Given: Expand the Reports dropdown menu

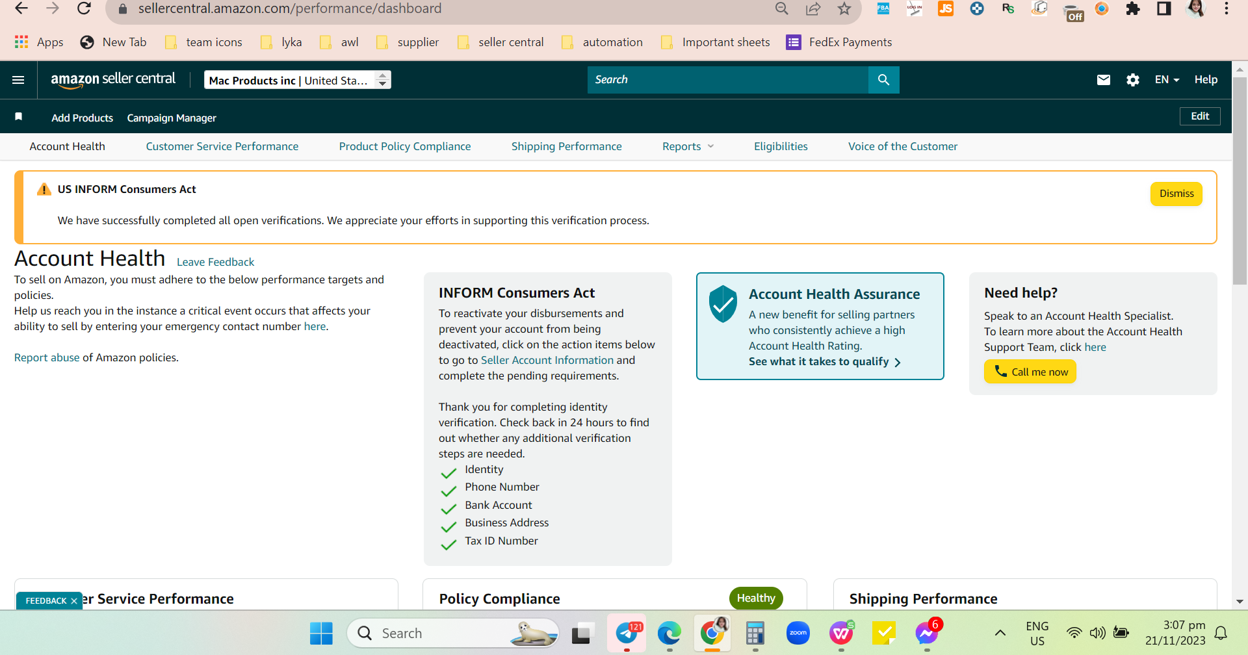Looking at the screenshot, I should [688, 147].
